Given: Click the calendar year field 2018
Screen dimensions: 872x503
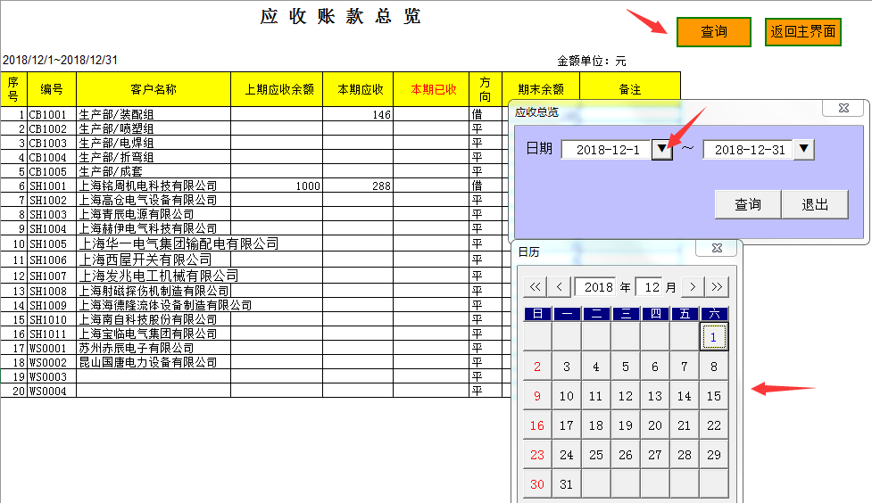Looking at the screenshot, I should [596, 287].
